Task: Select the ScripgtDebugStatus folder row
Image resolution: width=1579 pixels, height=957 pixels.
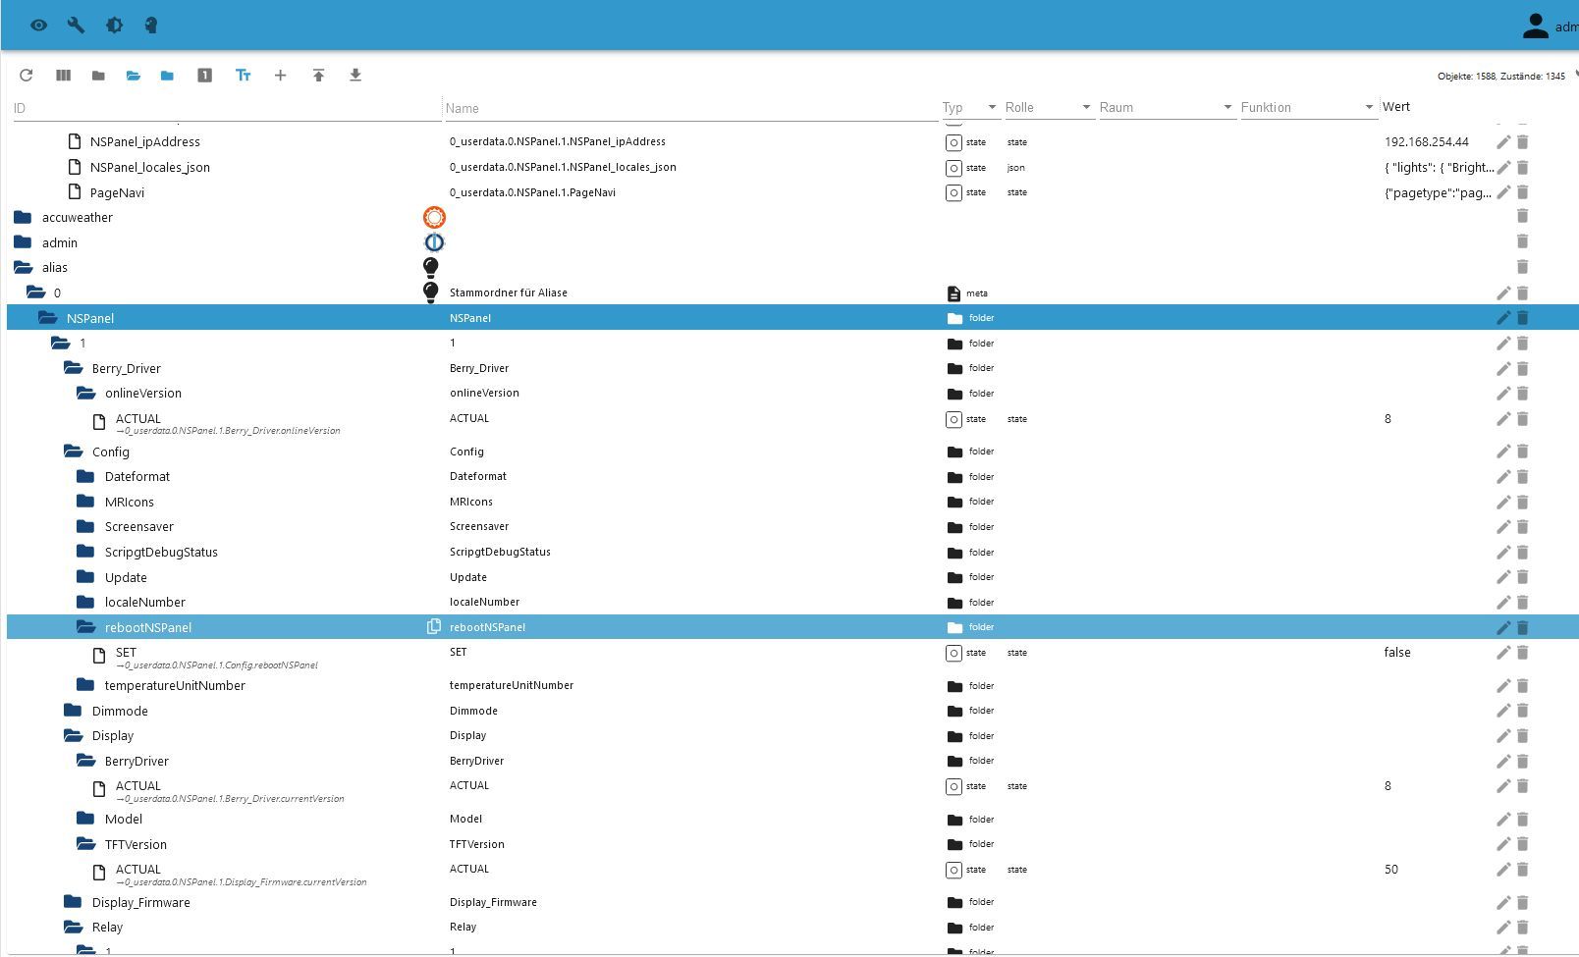Action: pos(792,552)
